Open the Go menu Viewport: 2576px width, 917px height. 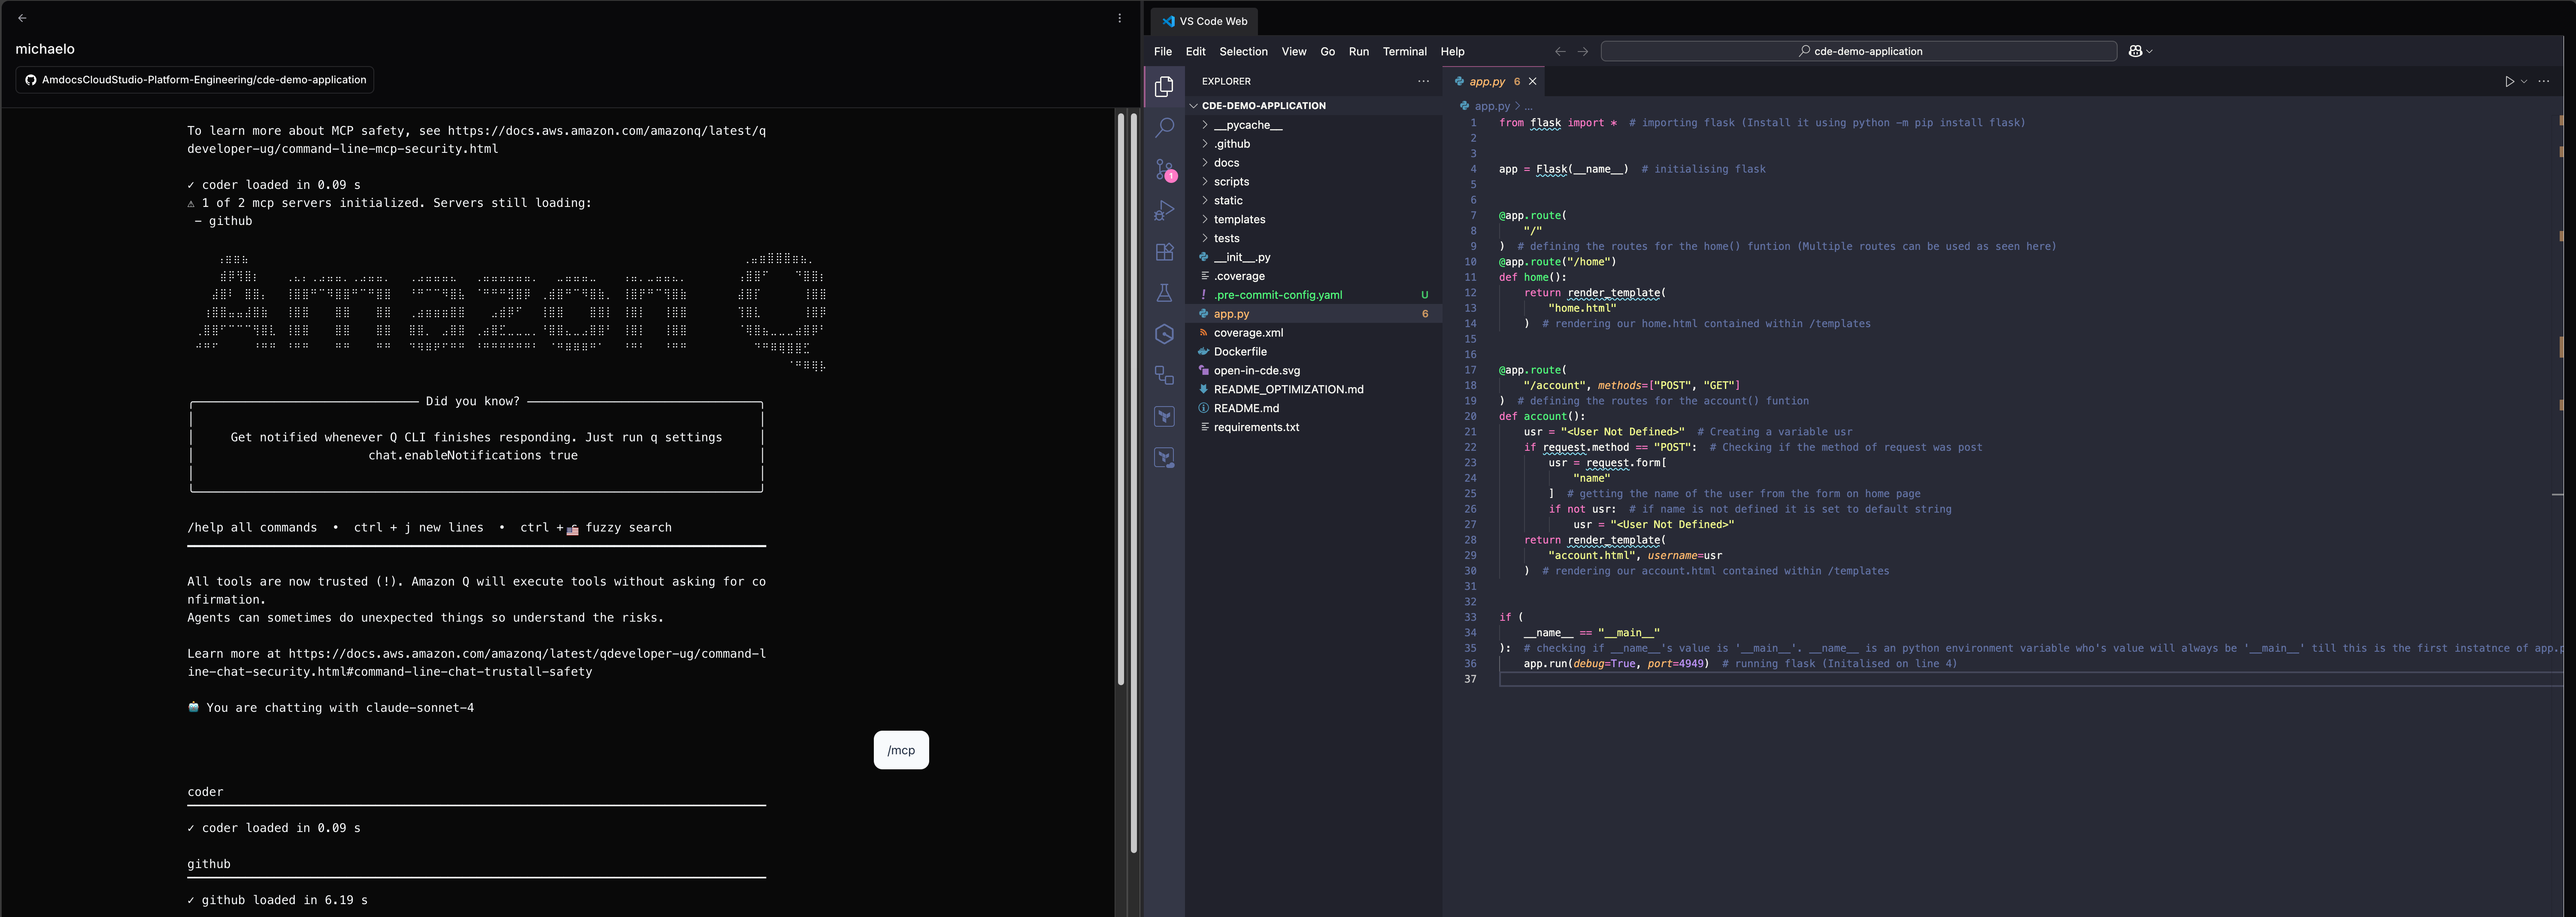click(1327, 51)
